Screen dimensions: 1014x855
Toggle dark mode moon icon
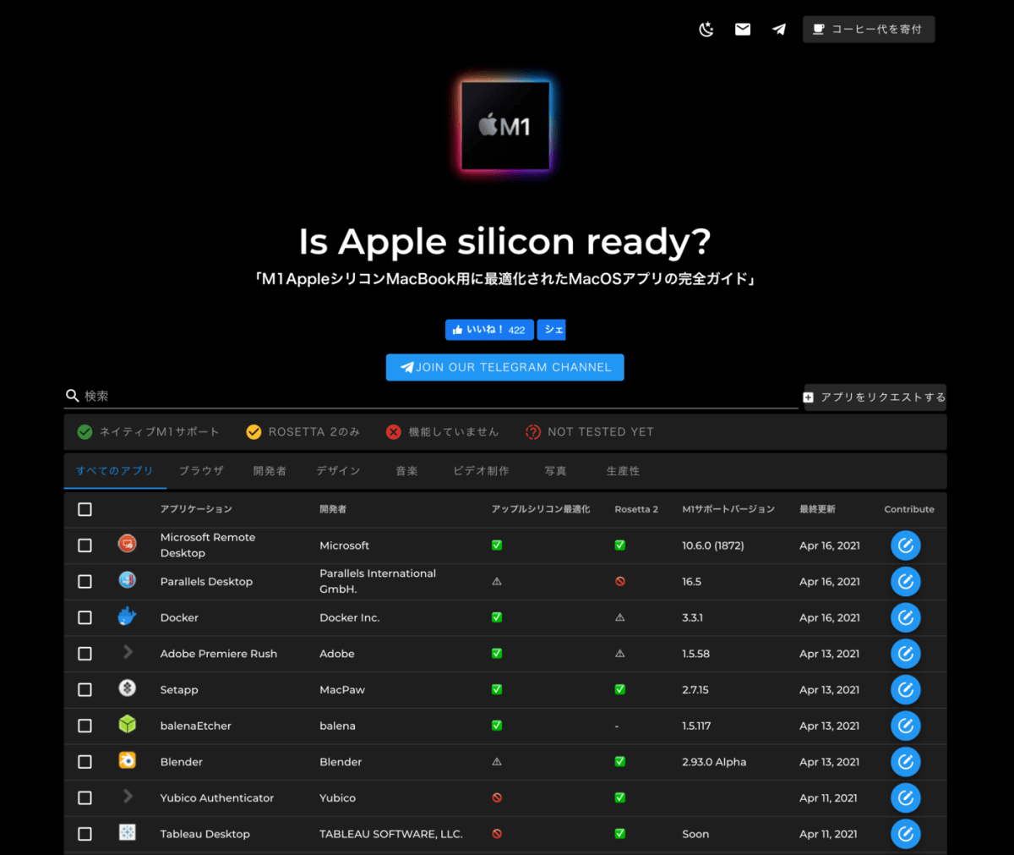(706, 30)
